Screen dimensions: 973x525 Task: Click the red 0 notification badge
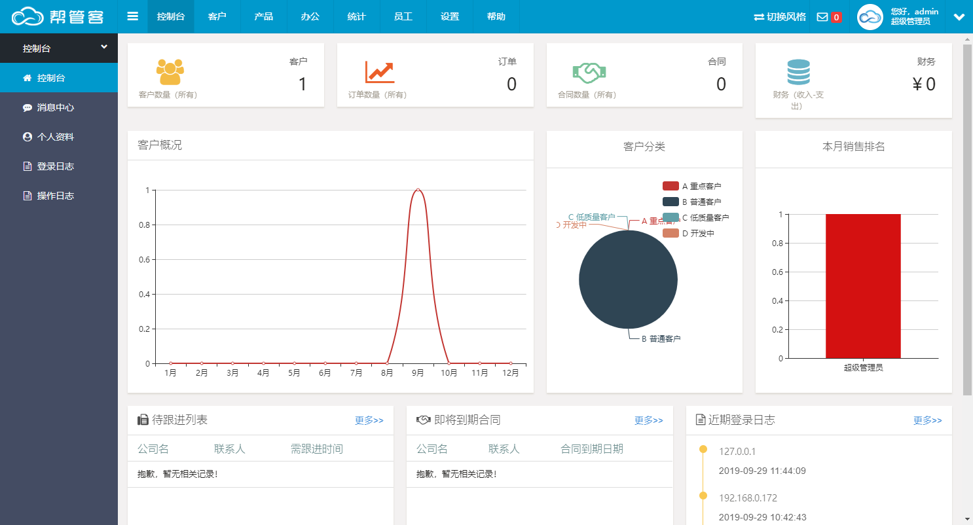coord(836,18)
